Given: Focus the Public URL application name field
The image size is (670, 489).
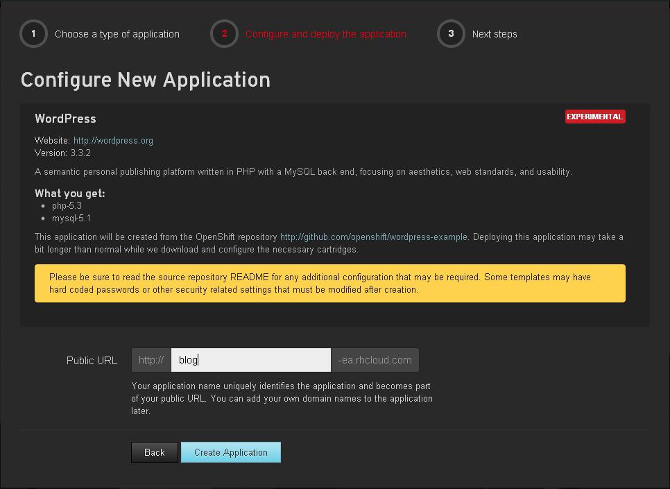Looking at the screenshot, I should pos(251,360).
